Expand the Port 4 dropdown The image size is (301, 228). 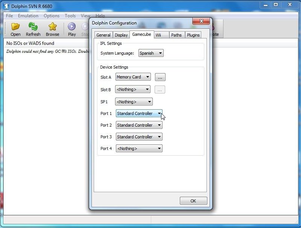[x=139, y=148]
